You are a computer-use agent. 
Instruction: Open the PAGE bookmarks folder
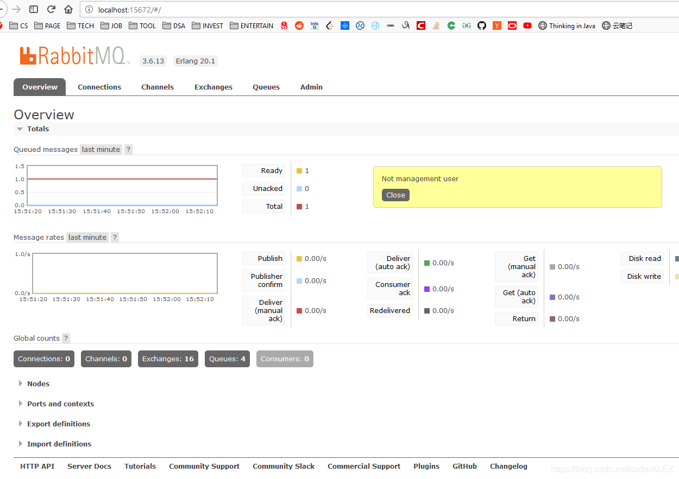point(47,25)
